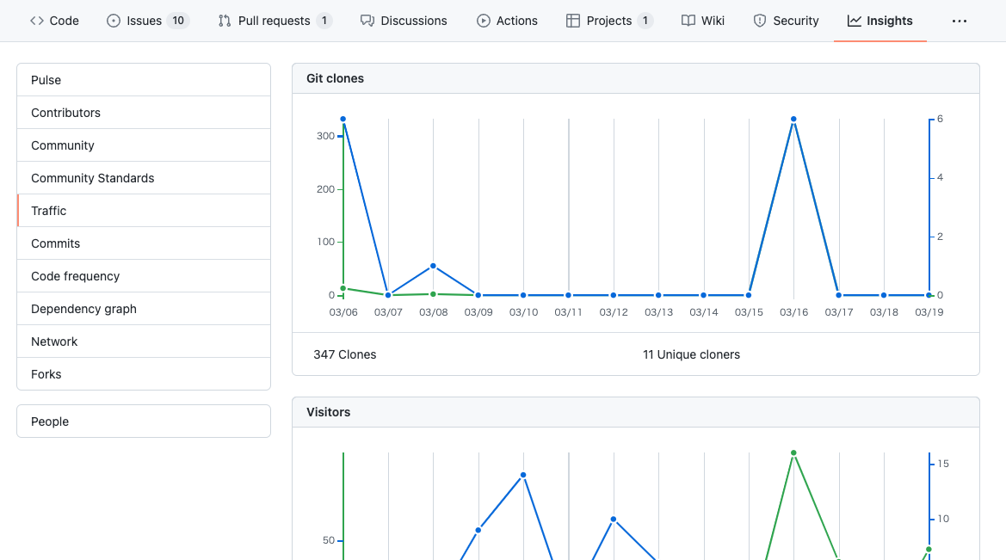Open Discussions via the speech bubble icon

coord(368,21)
